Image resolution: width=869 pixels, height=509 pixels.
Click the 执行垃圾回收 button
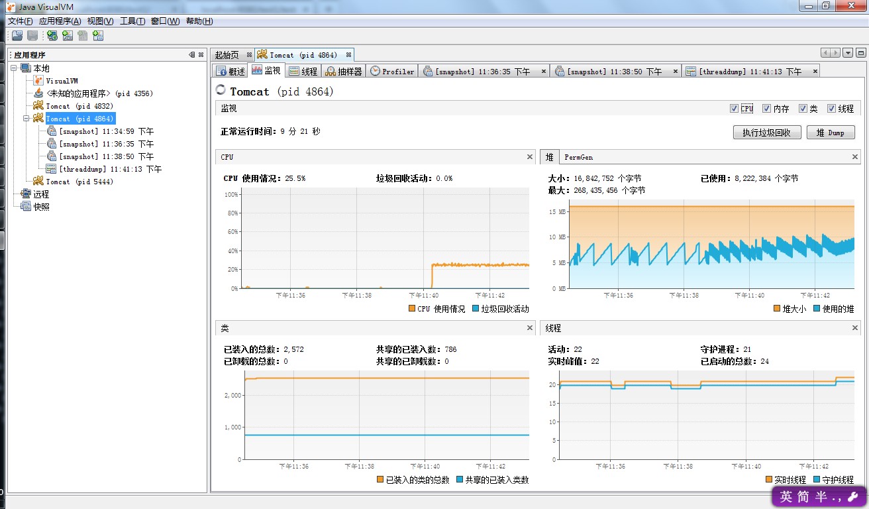pyautogui.click(x=767, y=133)
